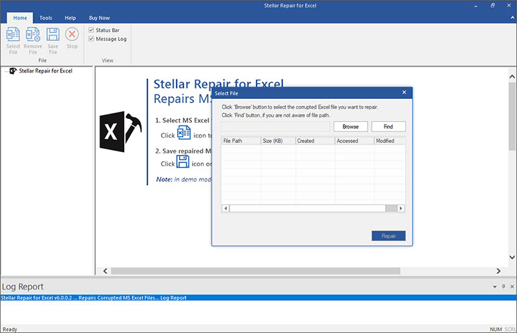Click the Save File ribbon icon

(53, 41)
